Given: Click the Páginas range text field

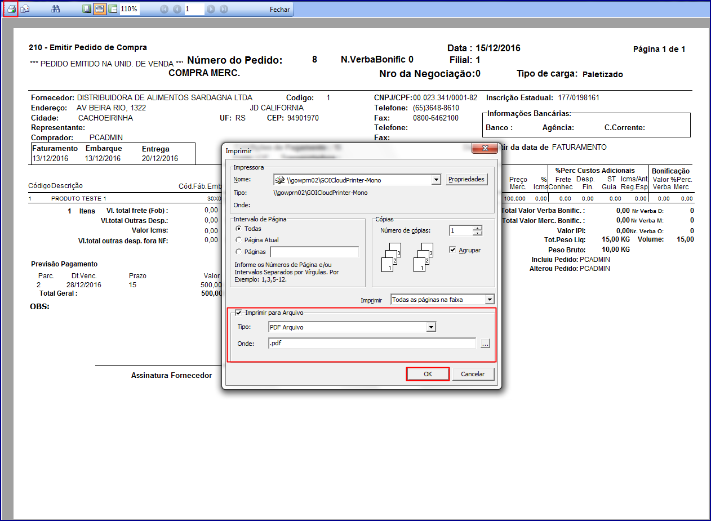Looking at the screenshot, I should coord(314,252).
